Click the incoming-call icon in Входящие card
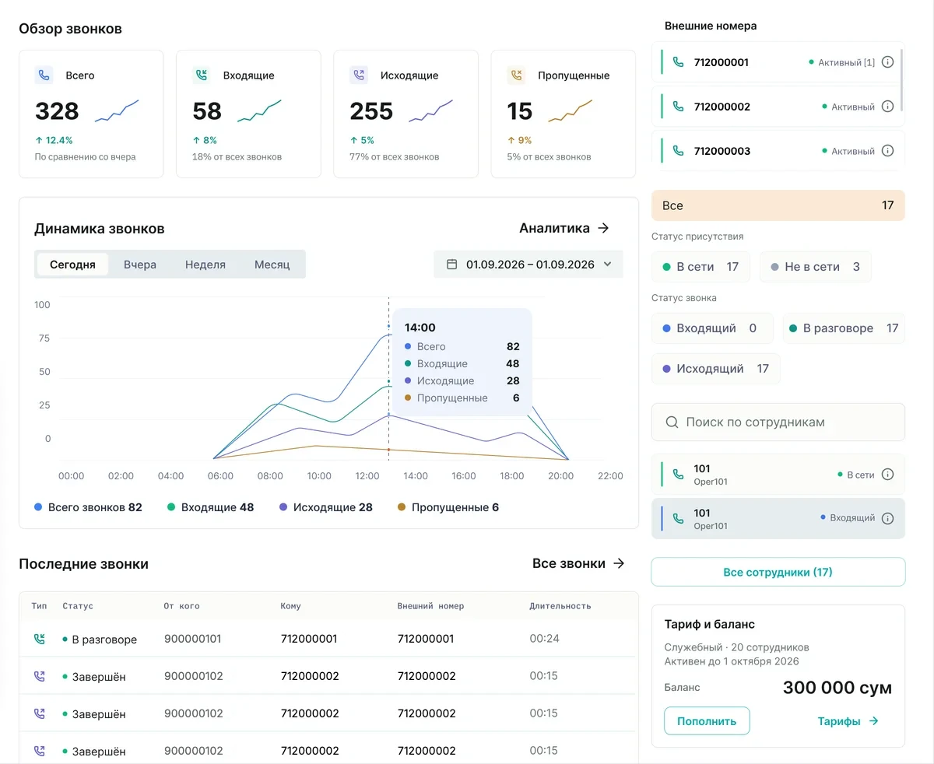 (202, 75)
